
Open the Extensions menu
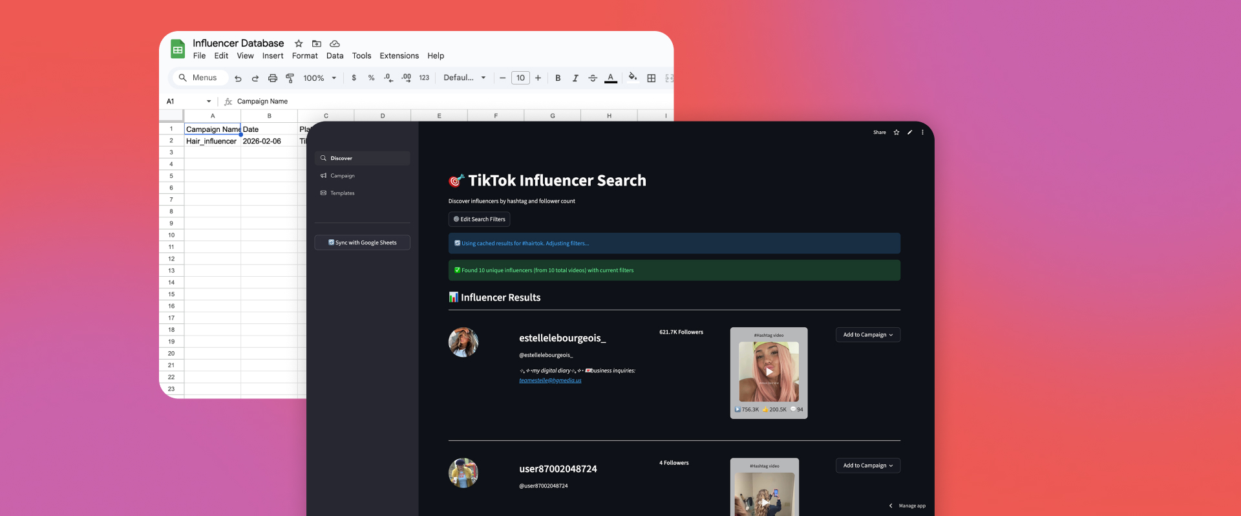[x=399, y=56]
